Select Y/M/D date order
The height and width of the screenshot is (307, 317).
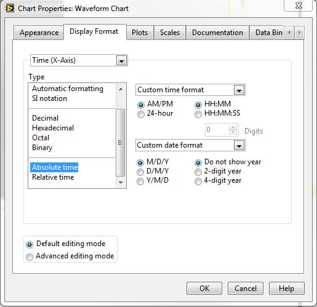tap(140, 181)
